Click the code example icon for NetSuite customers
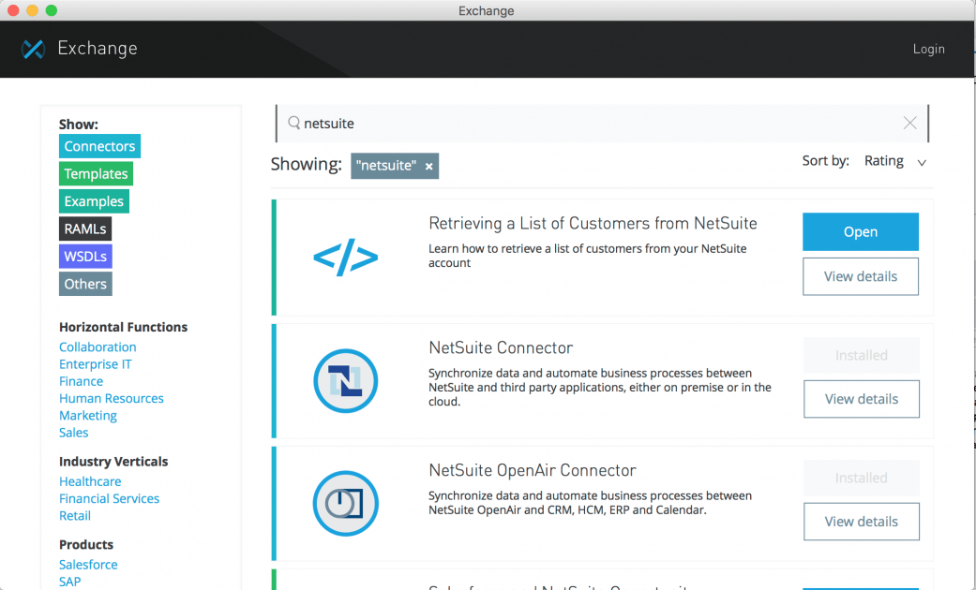976x590 pixels. (x=345, y=256)
